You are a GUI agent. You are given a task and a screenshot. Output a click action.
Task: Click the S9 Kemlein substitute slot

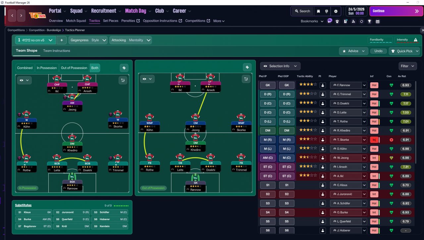(x=110, y=226)
